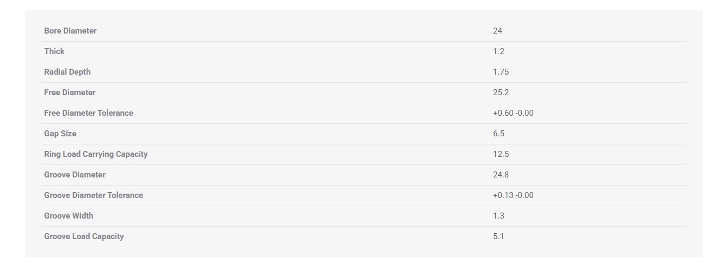Click the Radial Depth label

(67, 72)
